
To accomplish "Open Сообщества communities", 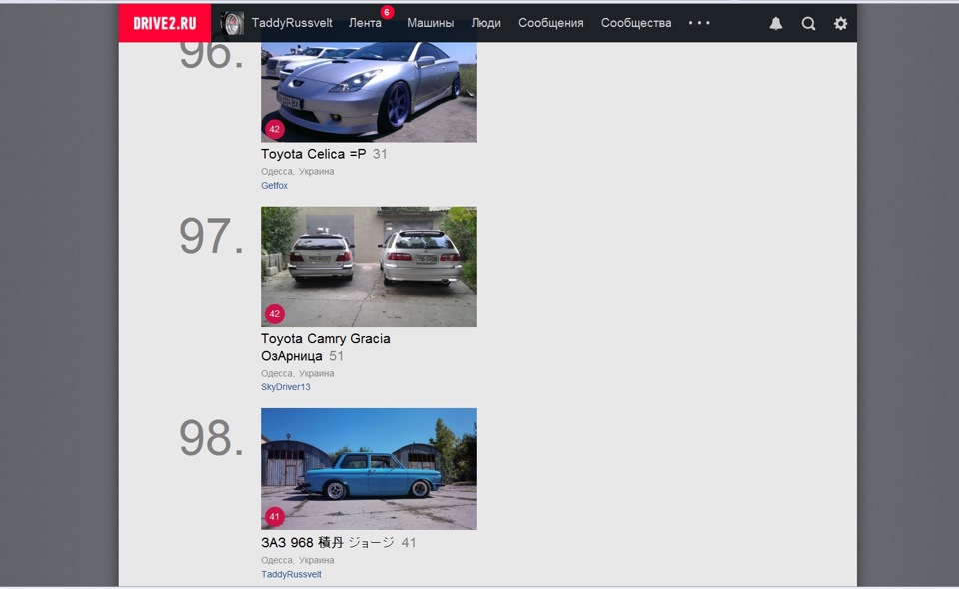I will (636, 23).
